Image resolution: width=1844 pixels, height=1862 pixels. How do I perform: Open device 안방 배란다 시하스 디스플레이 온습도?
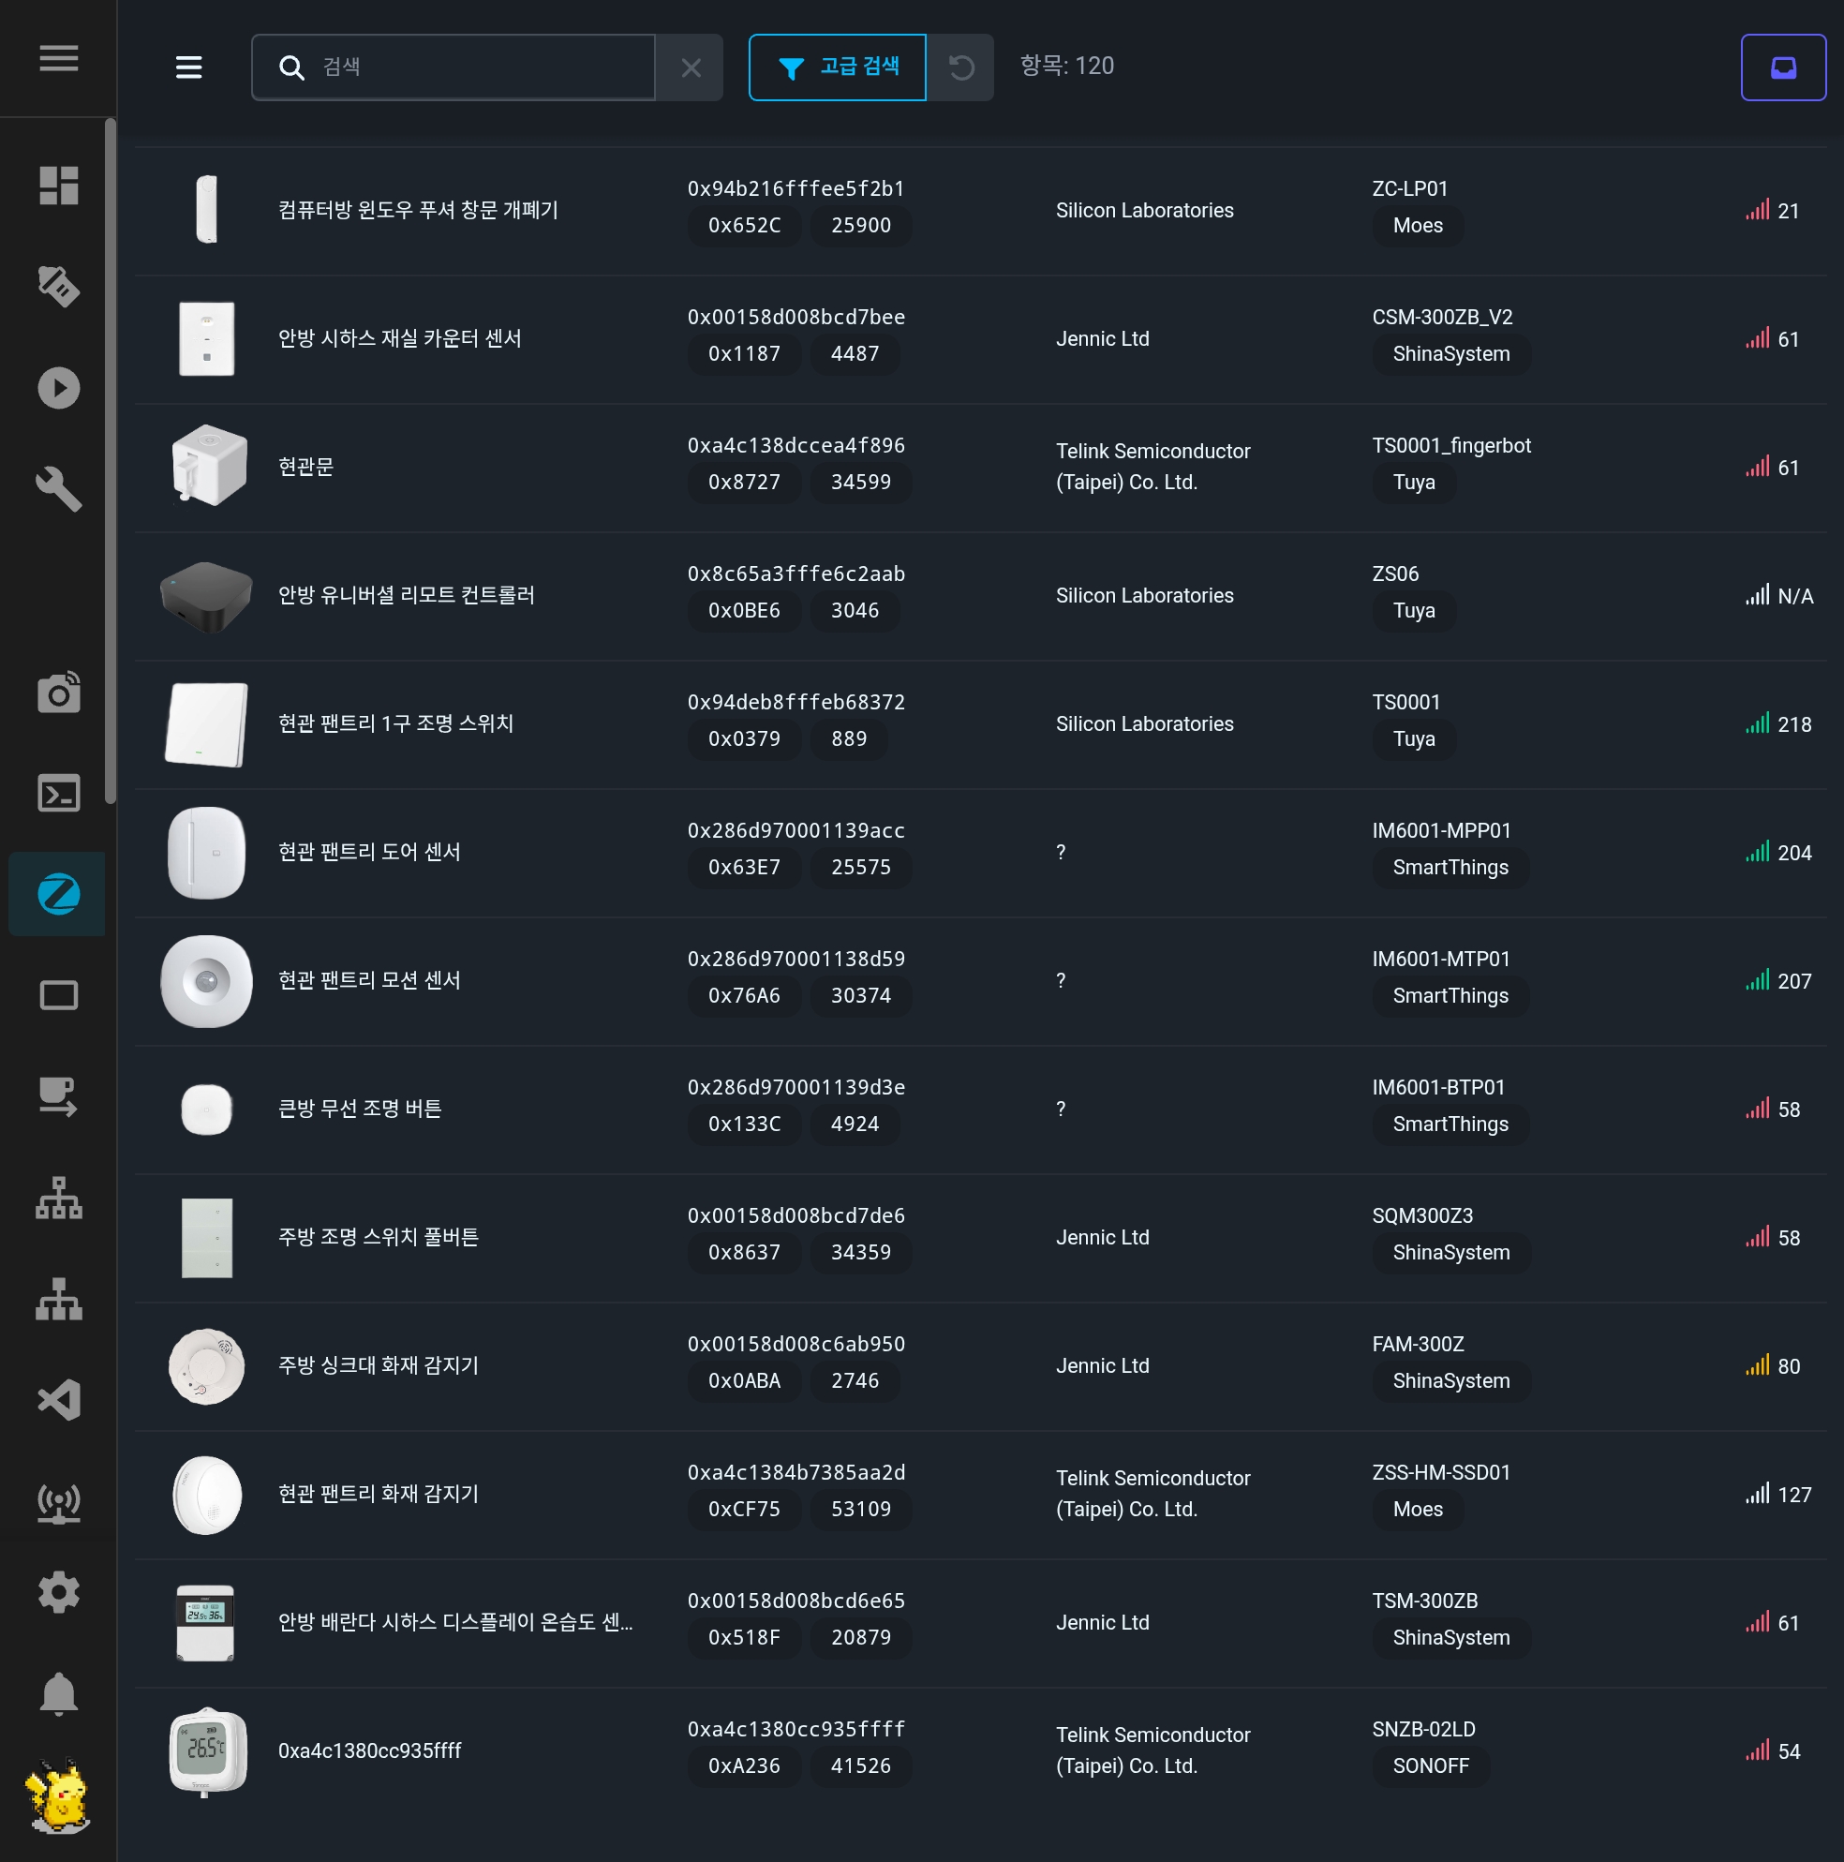tap(455, 1622)
